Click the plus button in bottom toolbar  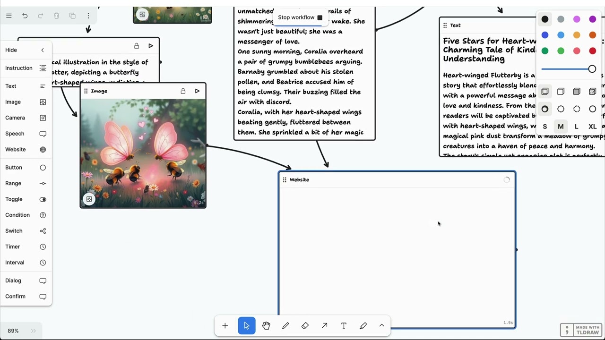click(225, 326)
